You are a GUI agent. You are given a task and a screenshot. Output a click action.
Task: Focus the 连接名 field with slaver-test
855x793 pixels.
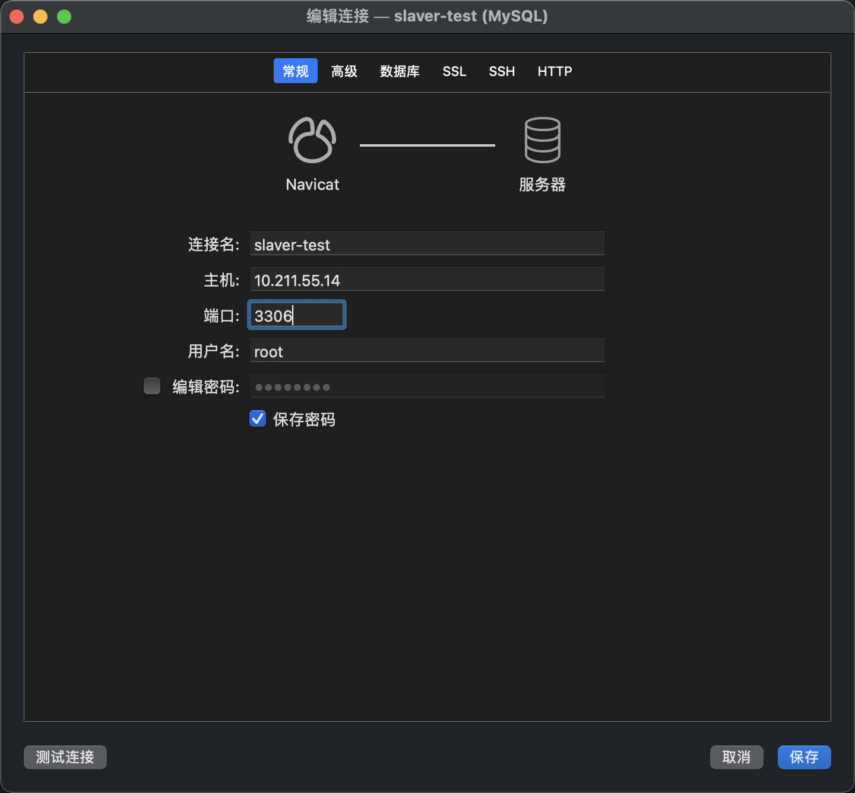427,244
